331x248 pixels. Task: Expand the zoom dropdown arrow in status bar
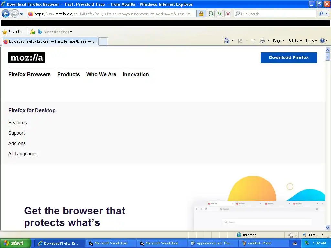pos(322,235)
